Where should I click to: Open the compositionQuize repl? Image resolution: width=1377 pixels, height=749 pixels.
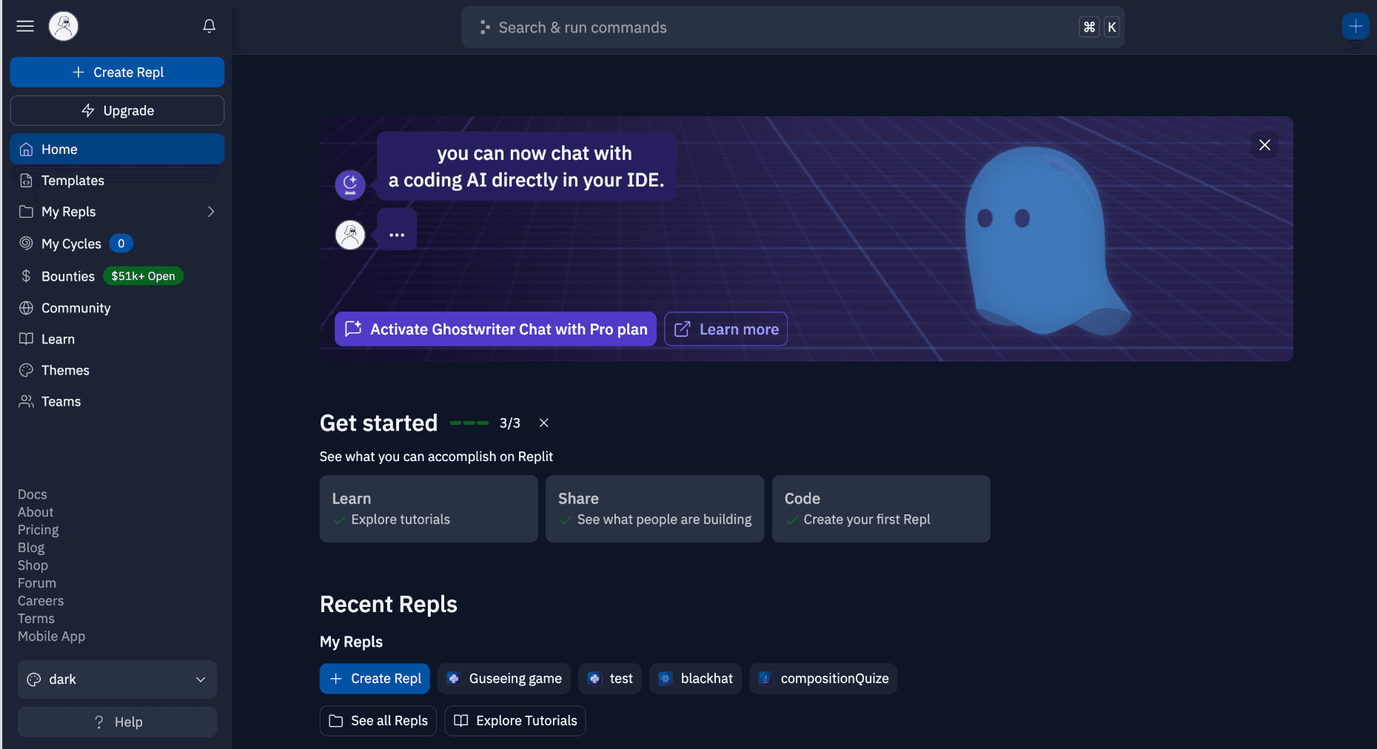point(823,679)
